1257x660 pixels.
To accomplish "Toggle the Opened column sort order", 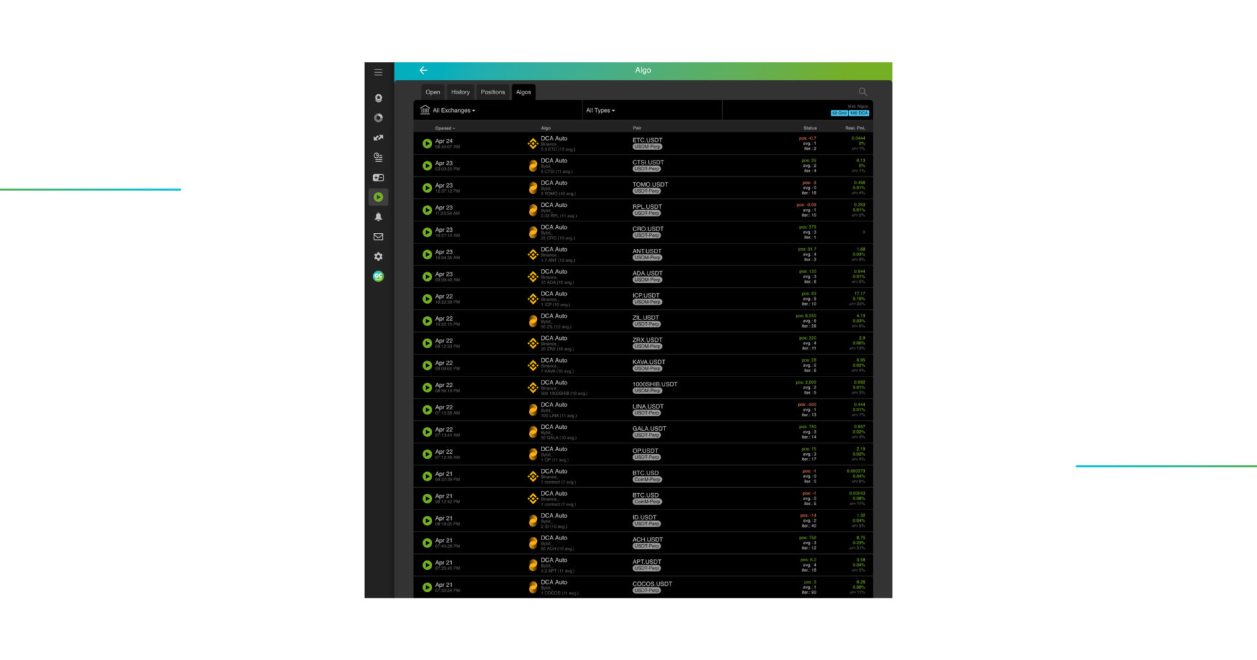I will [445, 128].
